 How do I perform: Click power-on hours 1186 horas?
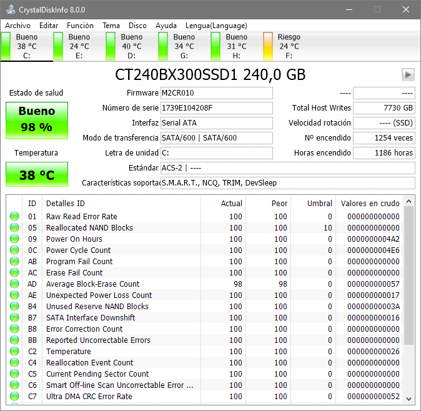(384, 153)
